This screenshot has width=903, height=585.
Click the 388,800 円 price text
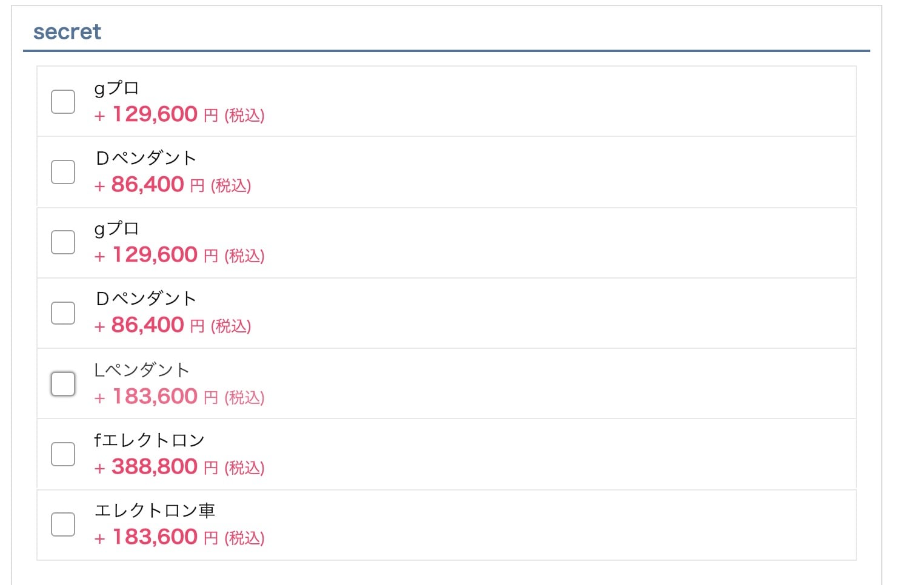point(164,467)
